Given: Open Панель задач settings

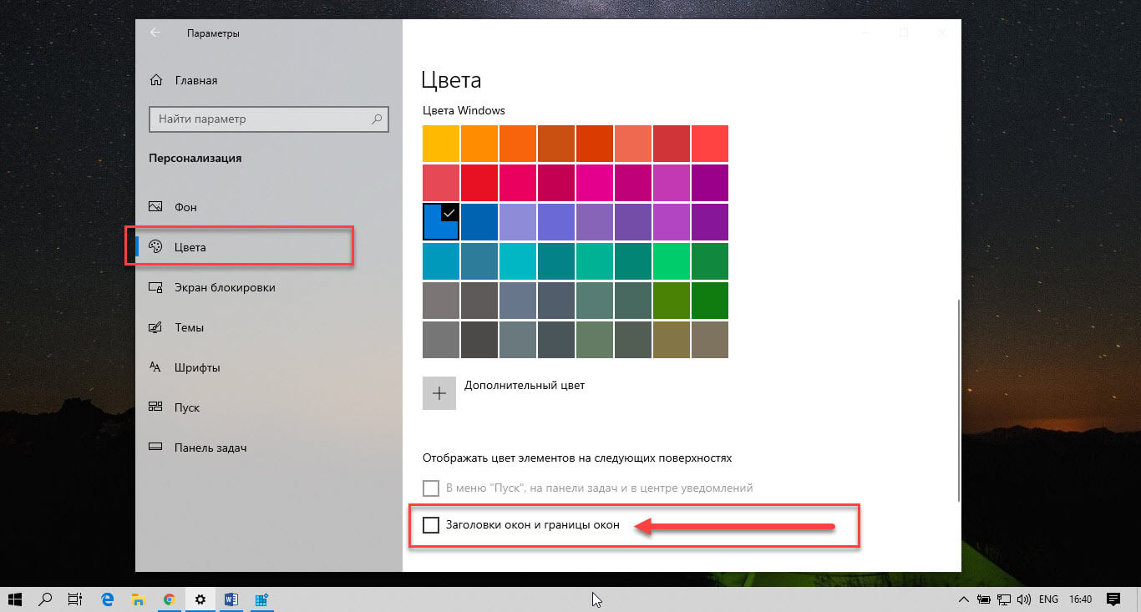Looking at the screenshot, I should pos(198,448).
